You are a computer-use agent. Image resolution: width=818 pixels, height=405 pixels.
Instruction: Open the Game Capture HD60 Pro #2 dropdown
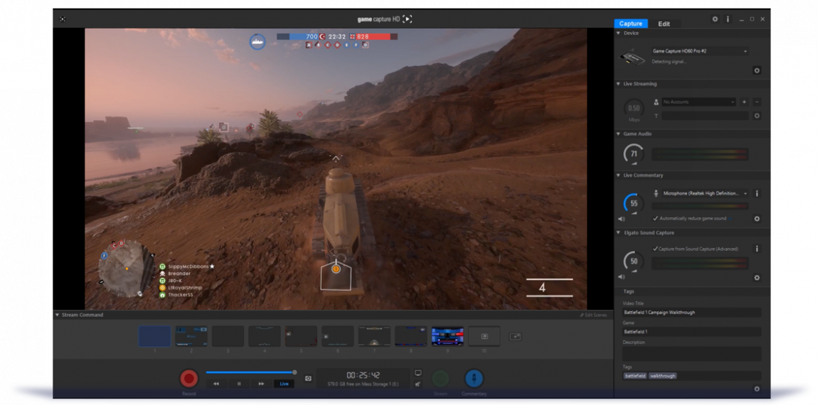(x=700, y=51)
